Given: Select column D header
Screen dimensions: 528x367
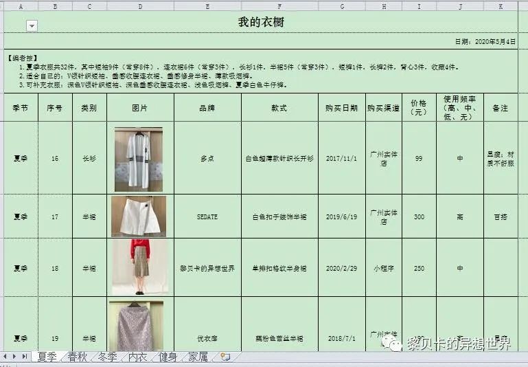Looking at the screenshot, I should pos(141,6).
